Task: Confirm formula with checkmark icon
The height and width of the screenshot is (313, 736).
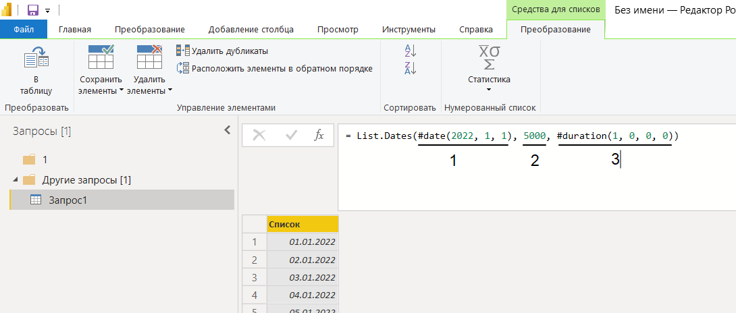Action: [x=292, y=136]
